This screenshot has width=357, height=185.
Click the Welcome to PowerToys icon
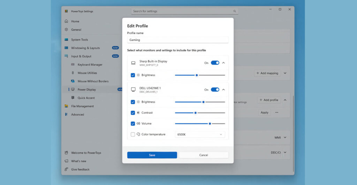[x=66, y=153]
